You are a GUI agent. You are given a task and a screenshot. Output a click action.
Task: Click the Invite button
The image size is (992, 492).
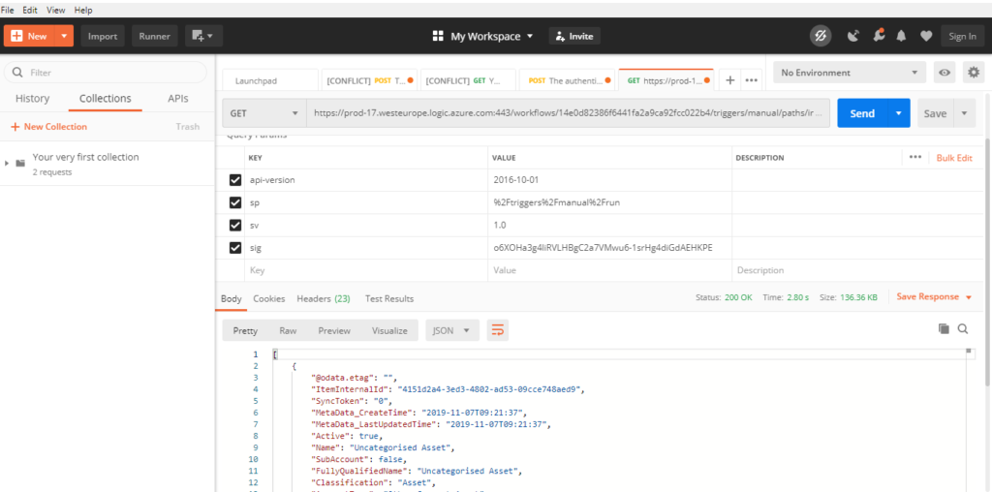pyautogui.click(x=574, y=36)
